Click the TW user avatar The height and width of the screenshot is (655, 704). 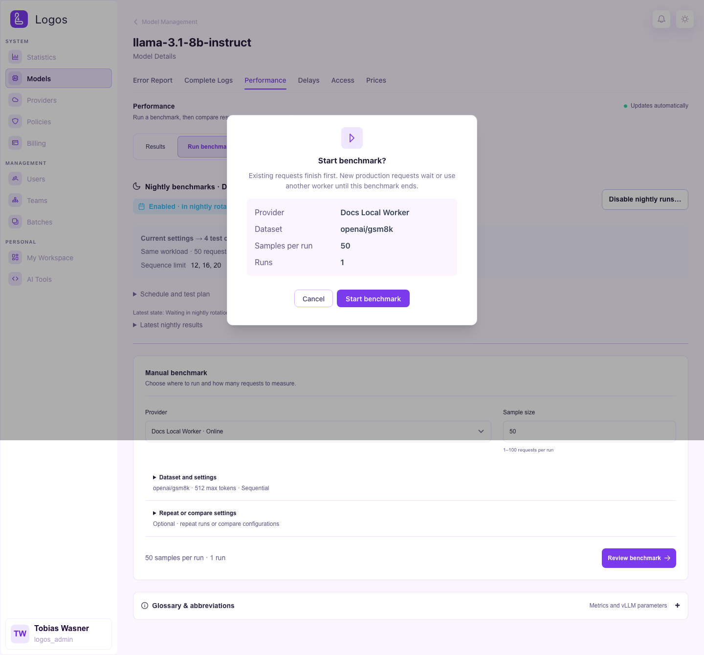[x=20, y=634]
